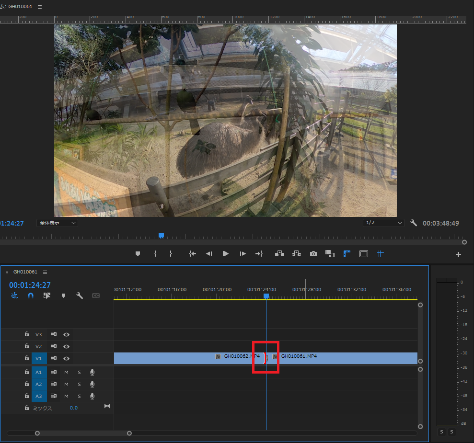Toggle snap in the timeline
The height and width of the screenshot is (443, 474).
[x=31, y=295]
